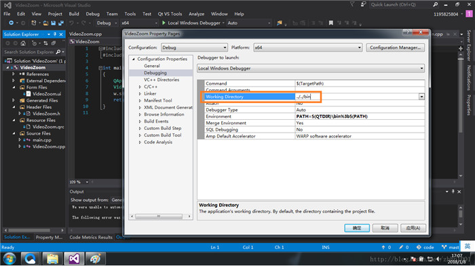This screenshot has height=266, width=475.
Task: Click Sync with Active Document icon in Solution Explorer
Action: pyautogui.click(x=45, y=43)
